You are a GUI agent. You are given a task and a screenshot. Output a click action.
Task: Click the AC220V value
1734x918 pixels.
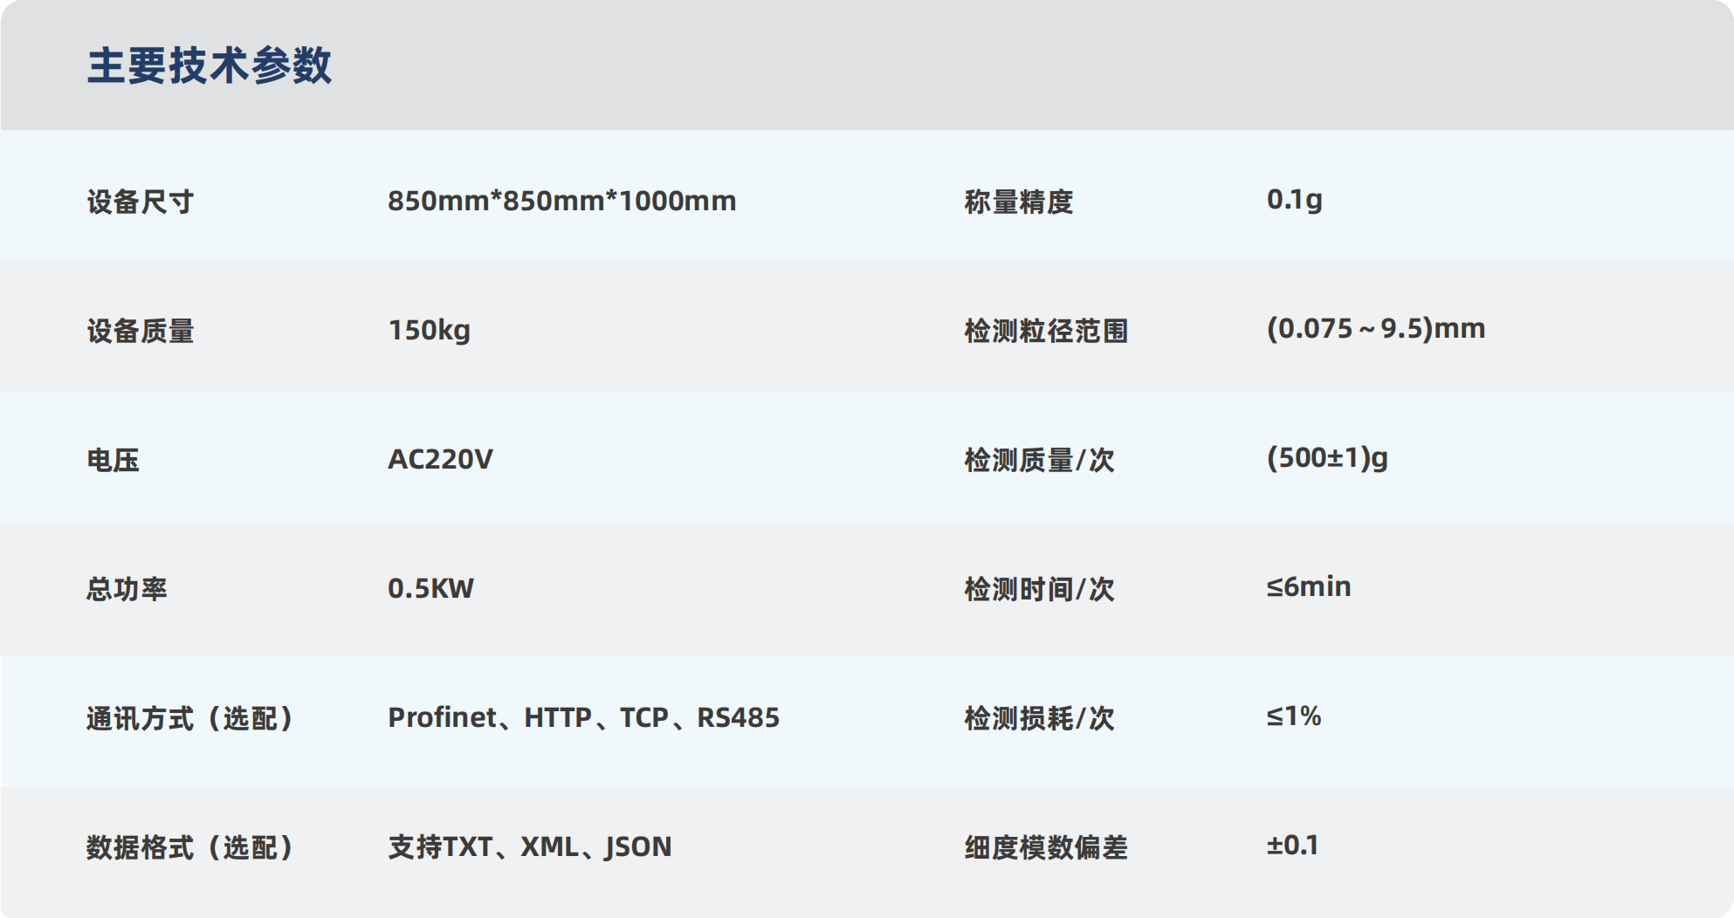440,459
